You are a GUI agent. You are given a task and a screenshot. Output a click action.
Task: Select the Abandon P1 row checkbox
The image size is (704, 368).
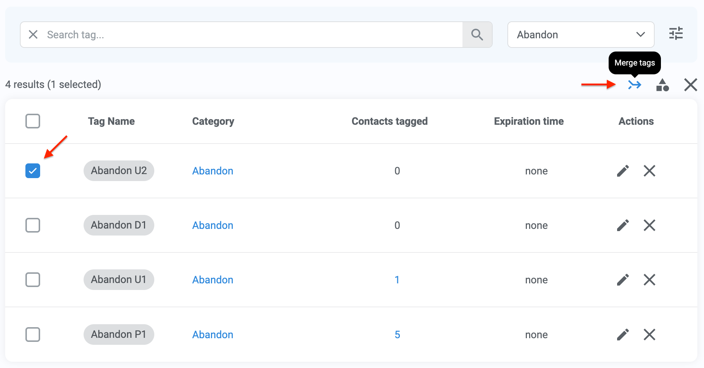[33, 335]
